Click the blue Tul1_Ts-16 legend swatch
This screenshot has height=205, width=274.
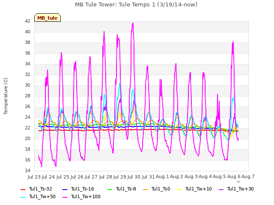click(x=65, y=190)
